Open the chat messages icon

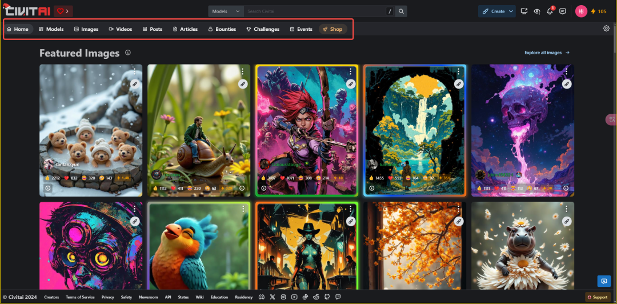click(563, 11)
